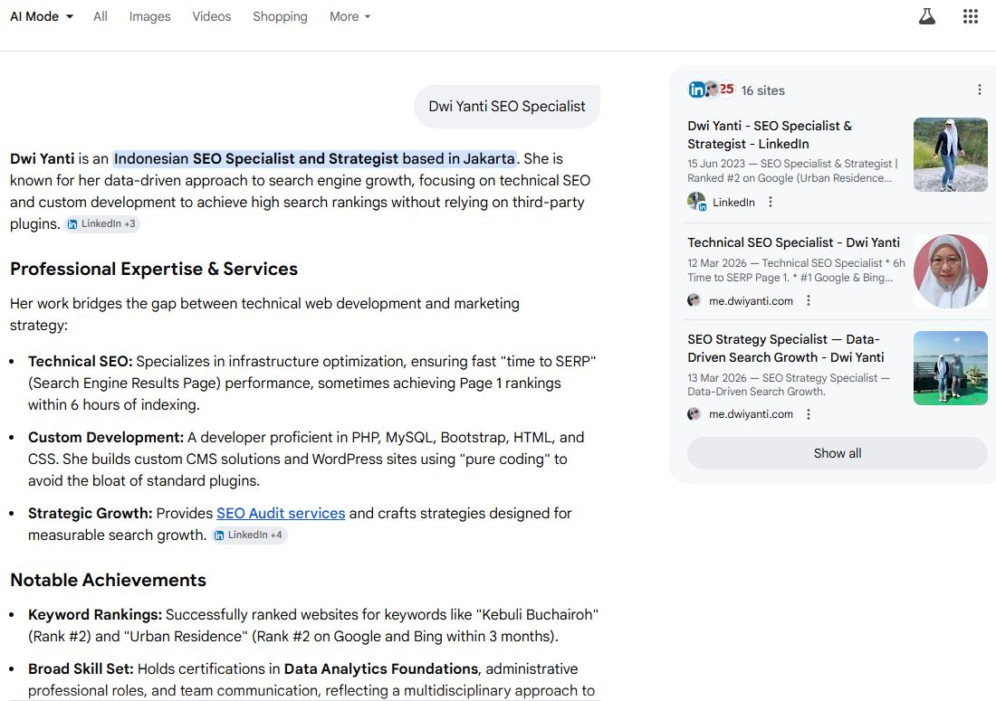
Task: Switch to the Images search tab
Action: click(149, 16)
